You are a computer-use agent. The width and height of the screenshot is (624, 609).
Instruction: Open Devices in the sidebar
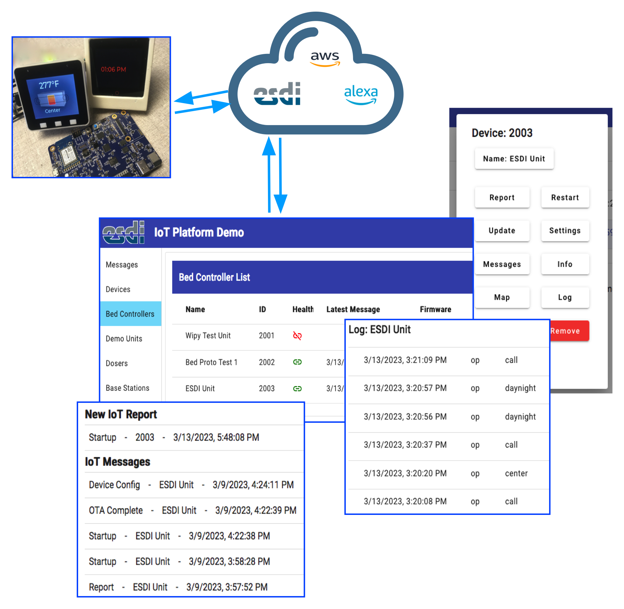[131, 289]
